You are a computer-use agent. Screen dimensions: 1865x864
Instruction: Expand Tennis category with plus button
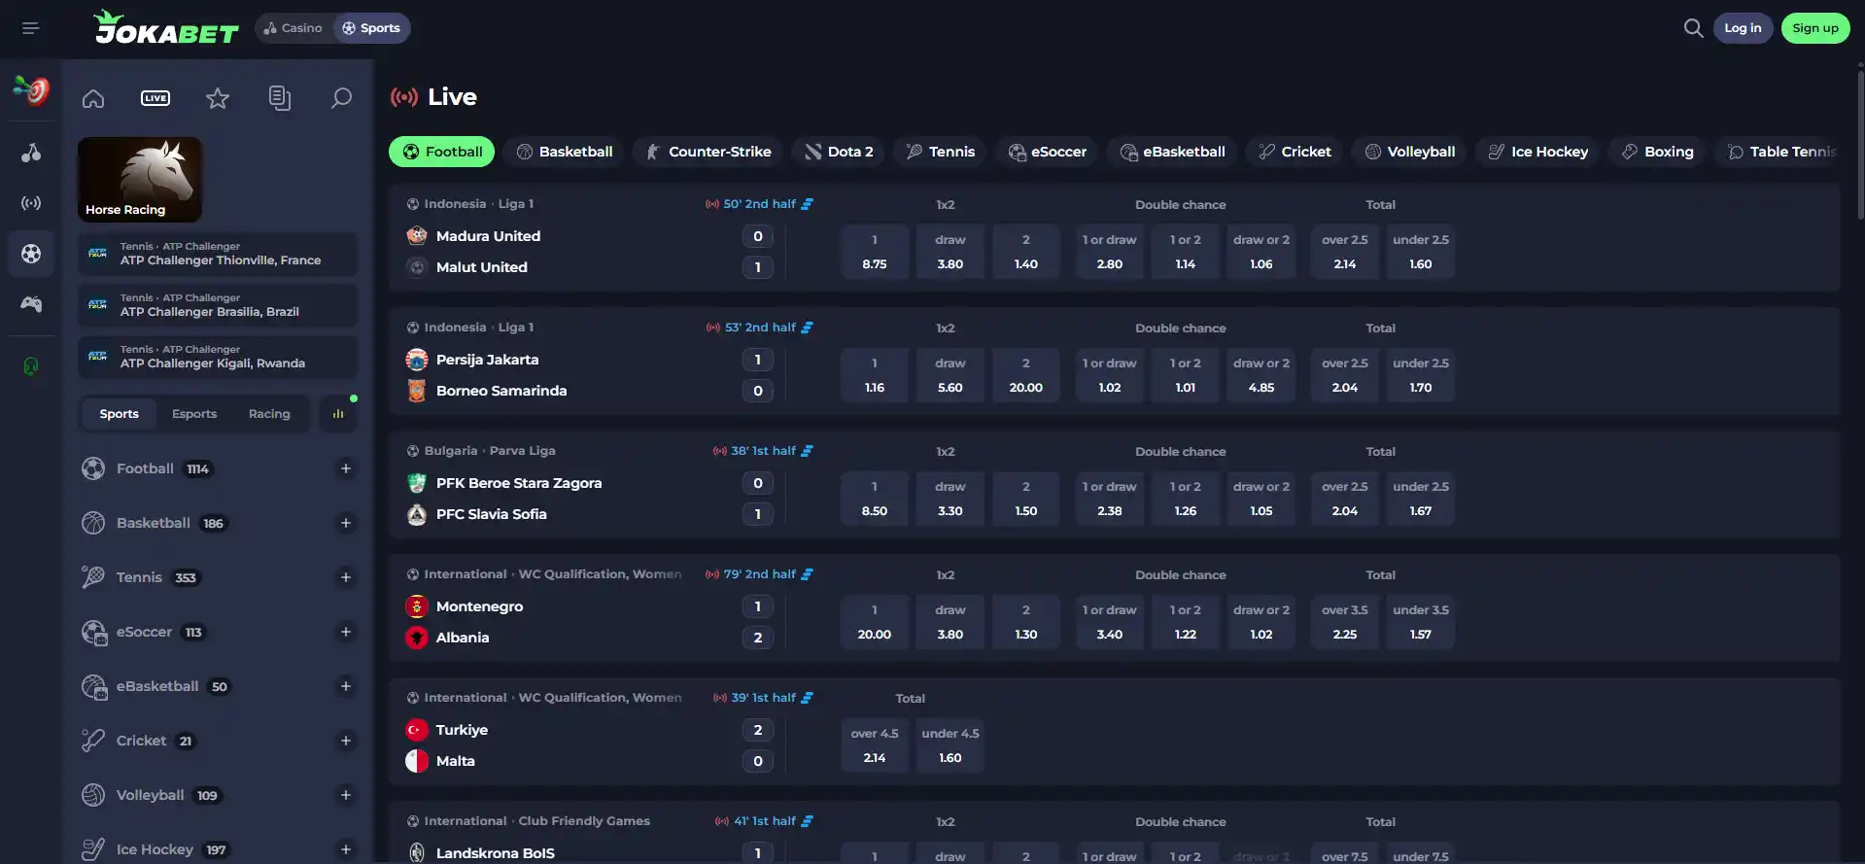point(345,577)
